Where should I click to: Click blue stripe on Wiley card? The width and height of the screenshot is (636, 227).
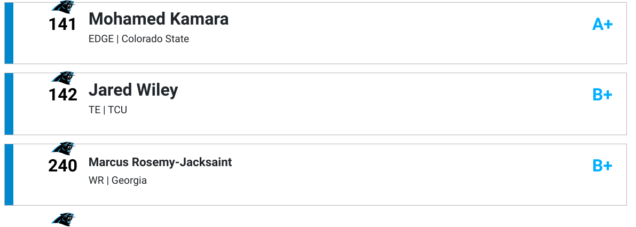tap(9, 104)
